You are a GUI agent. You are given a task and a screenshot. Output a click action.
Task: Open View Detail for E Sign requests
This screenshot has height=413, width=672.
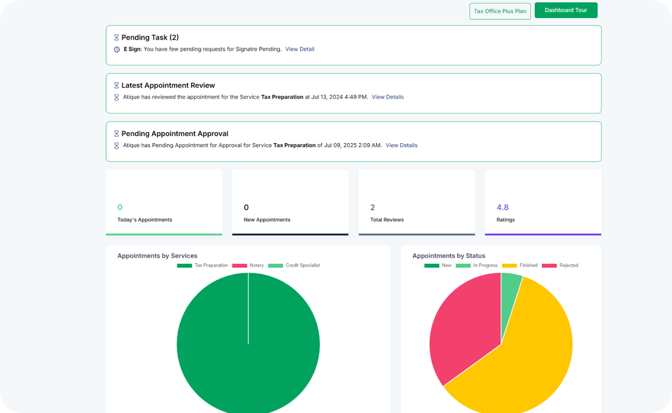(x=300, y=49)
